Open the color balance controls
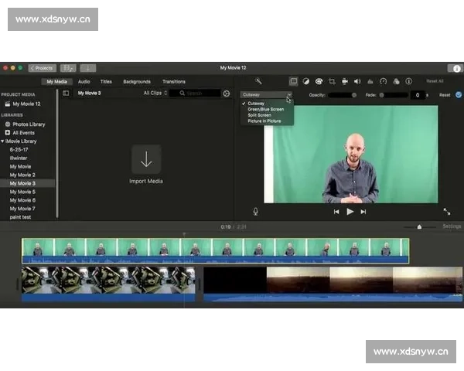Viewport: 464px width, 371px height. pos(305,81)
